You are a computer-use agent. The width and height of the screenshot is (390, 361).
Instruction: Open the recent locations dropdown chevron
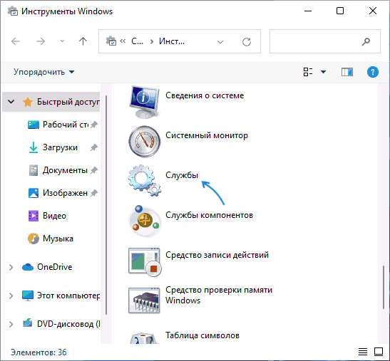pyautogui.click(x=62, y=41)
